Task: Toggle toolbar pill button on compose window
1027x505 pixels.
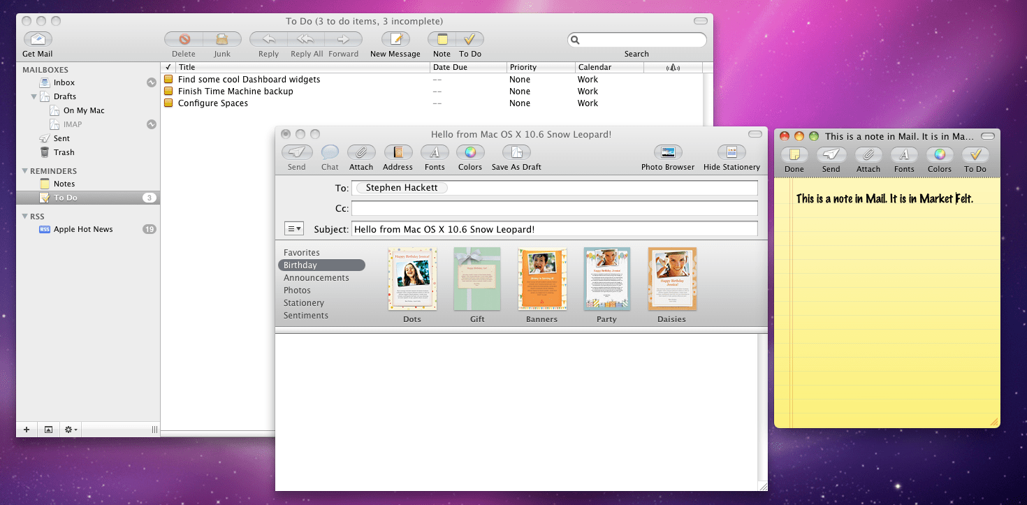Action: pyautogui.click(x=755, y=134)
